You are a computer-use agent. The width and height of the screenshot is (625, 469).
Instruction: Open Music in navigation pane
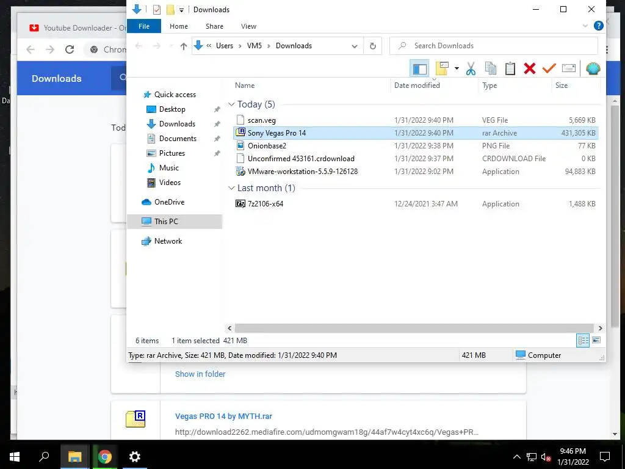168,168
